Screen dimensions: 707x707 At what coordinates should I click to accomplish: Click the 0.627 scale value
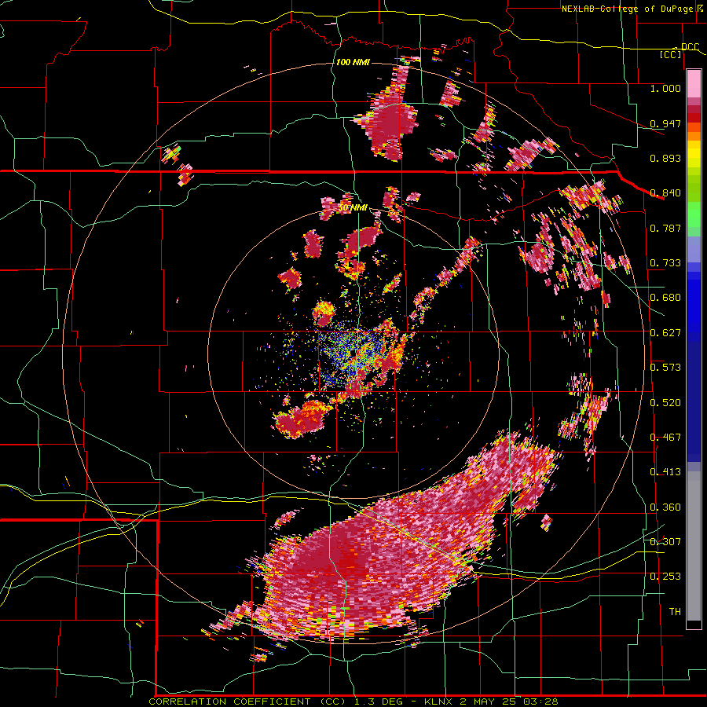pos(665,333)
